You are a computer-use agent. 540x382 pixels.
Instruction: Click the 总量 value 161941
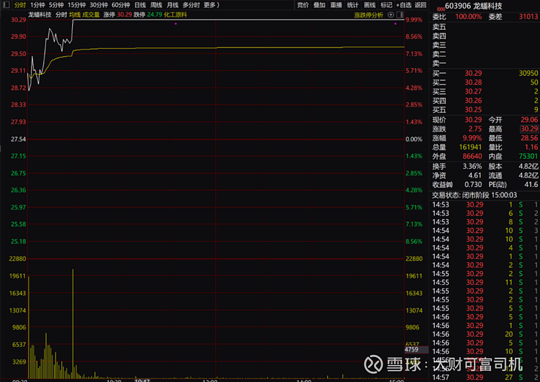coord(470,147)
